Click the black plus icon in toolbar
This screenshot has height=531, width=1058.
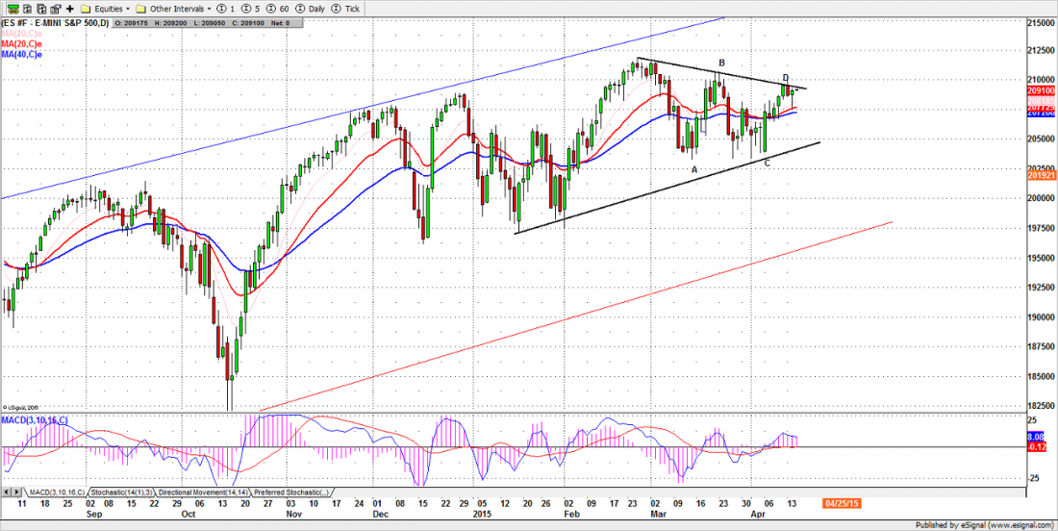pyautogui.click(x=69, y=8)
